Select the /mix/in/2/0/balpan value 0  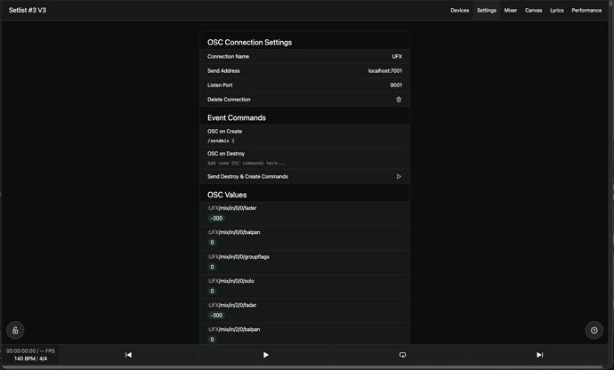213,340
